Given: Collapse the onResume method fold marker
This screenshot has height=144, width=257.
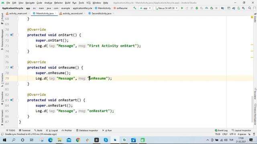Looking at the screenshot, I should click(x=18, y=68).
